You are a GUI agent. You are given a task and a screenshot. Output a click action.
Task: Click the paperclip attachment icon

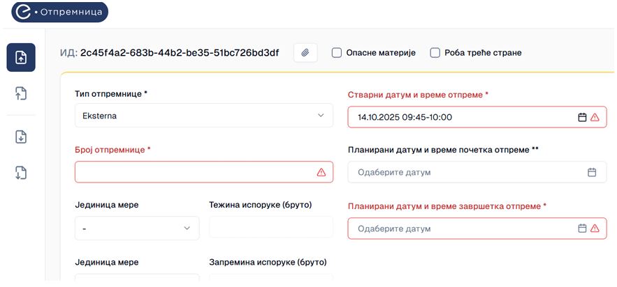305,52
